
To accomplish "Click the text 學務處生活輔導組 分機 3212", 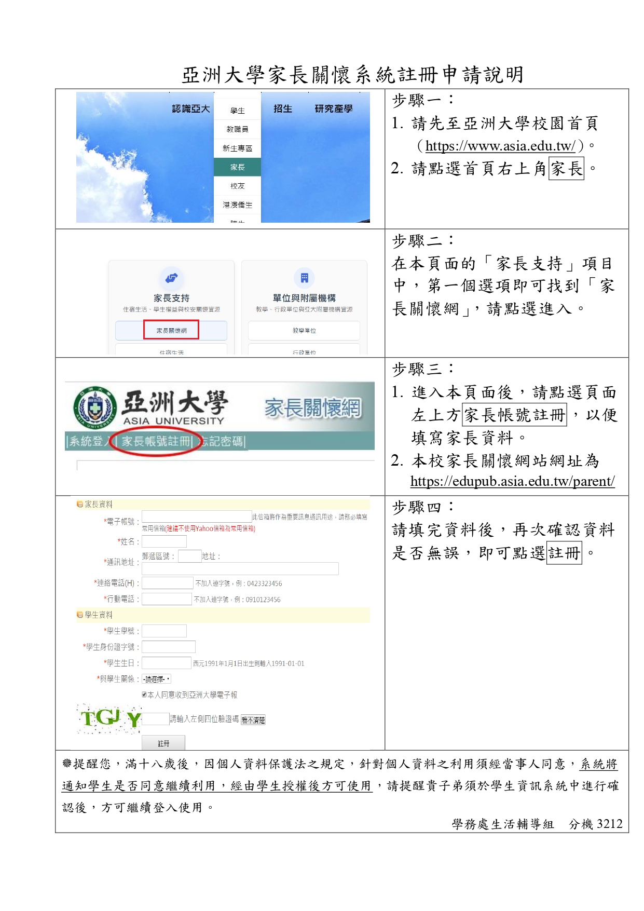I will (x=537, y=824).
